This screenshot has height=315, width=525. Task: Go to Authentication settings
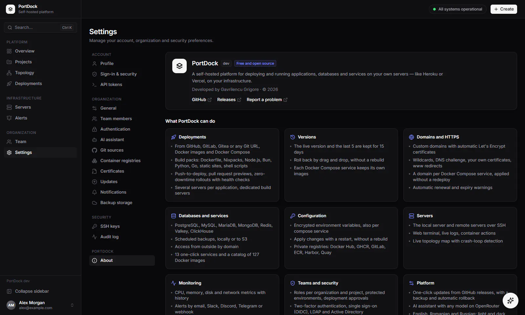tap(122, 129)
